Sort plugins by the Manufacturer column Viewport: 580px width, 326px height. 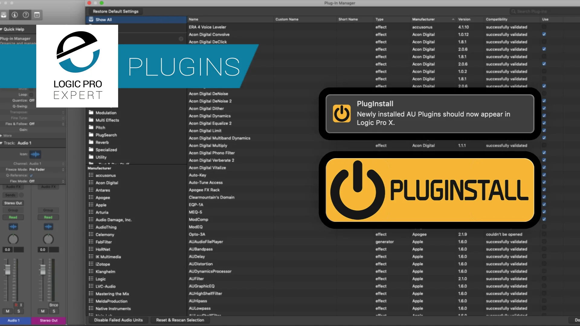pos(424,19)
